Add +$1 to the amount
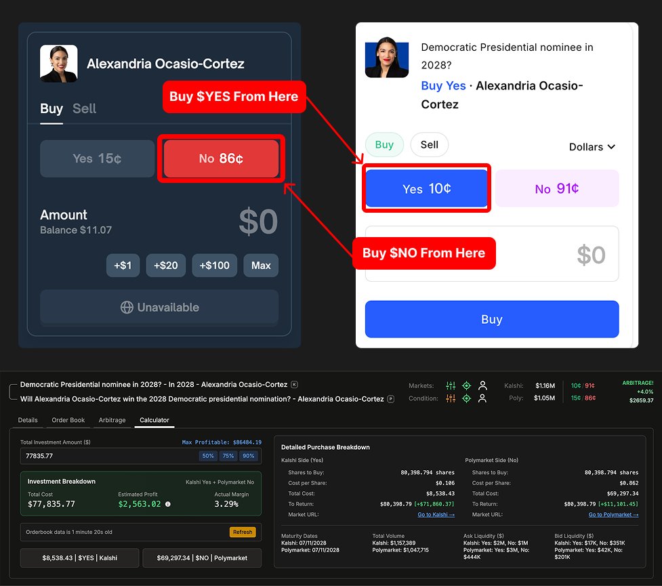 pos(123,266)
